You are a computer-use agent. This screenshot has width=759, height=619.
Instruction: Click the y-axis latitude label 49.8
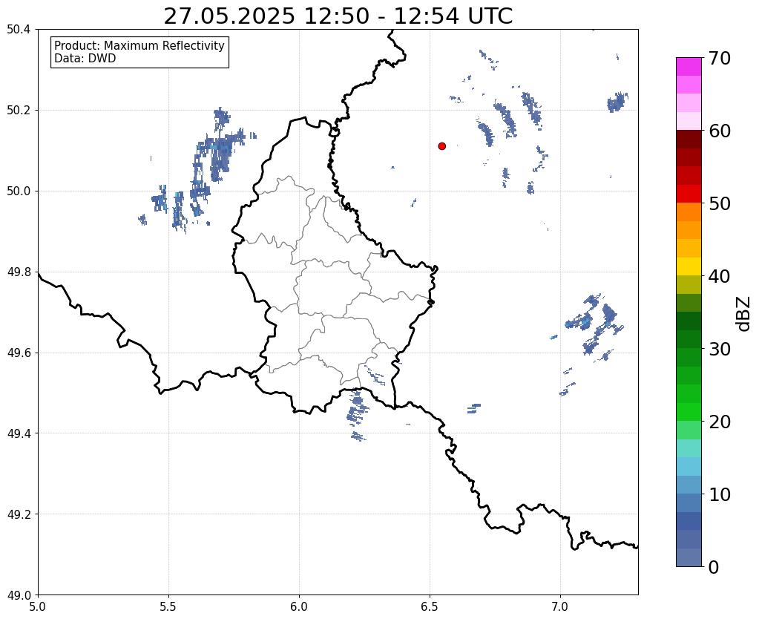(x=19, y=272)
